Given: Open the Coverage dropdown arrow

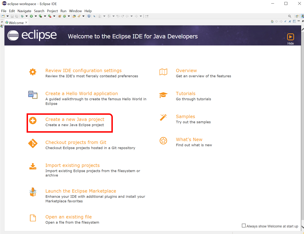Looking at the screenshot, I should tap(45, 16).
